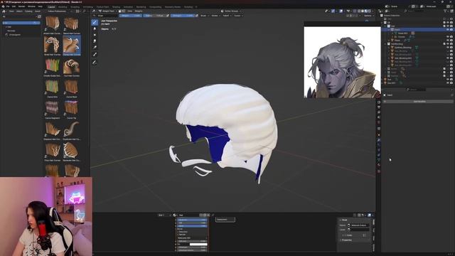
Task: Switch to the Geometry Nodes workspace tab
Action: 173,6
